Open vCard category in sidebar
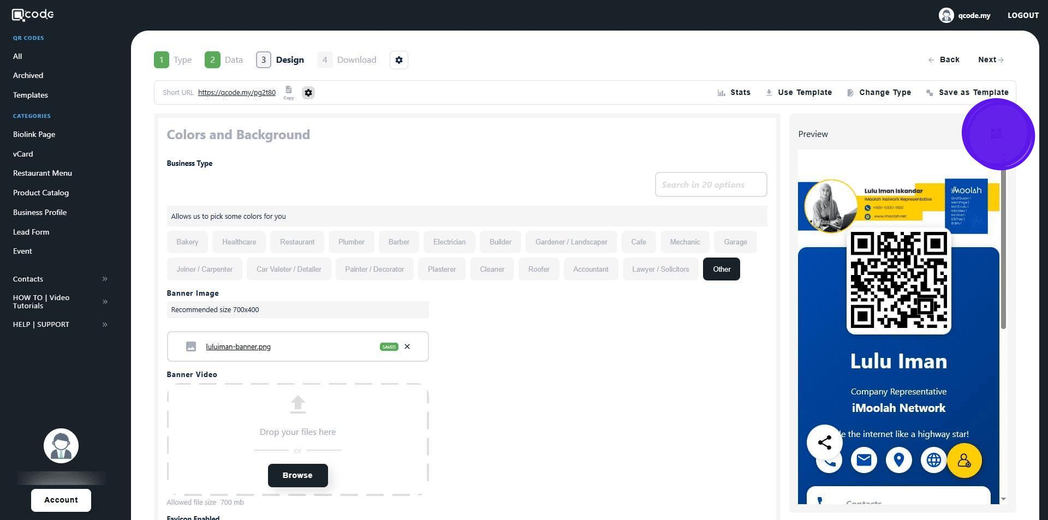Screen dimensions: 1048x520 click(23, 154)
